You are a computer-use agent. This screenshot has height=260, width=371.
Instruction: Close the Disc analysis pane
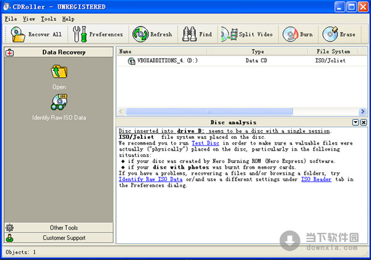[364, 122]
